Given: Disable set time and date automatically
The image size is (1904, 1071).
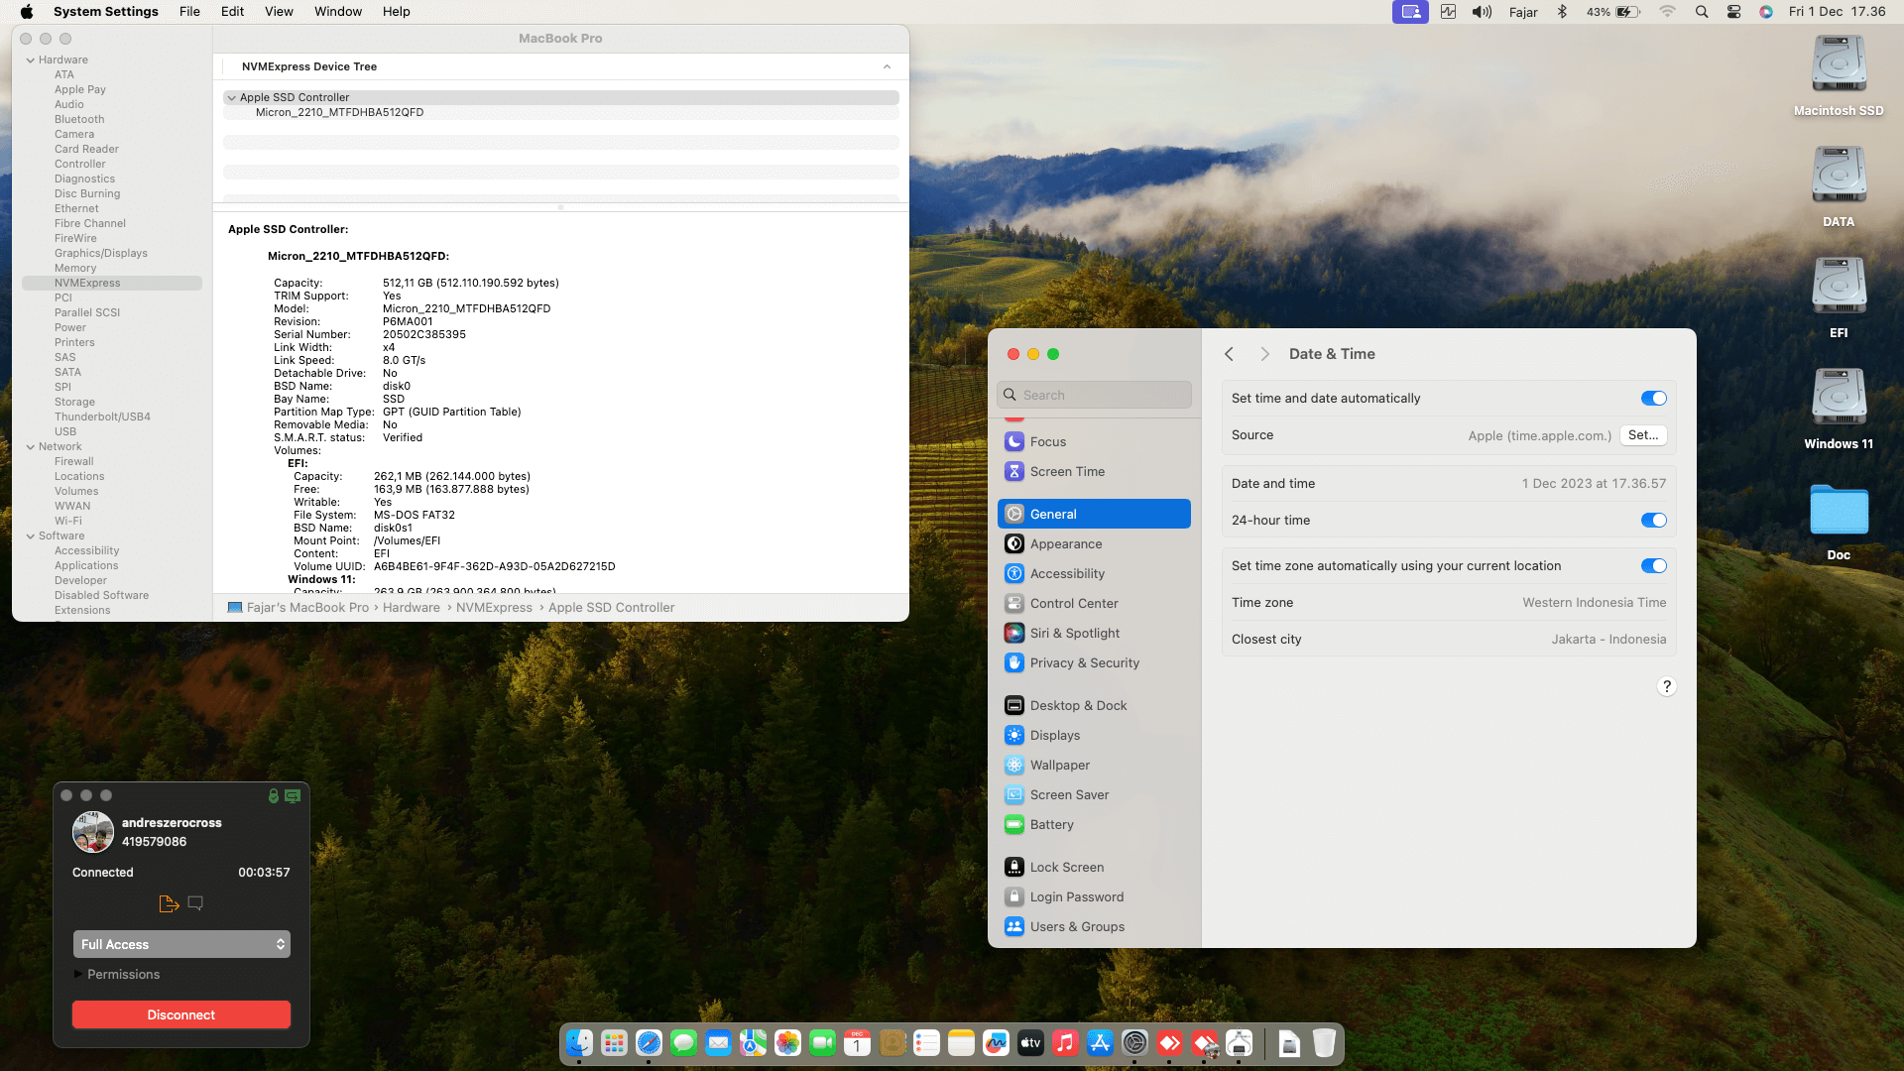Looking at the screenshot, I should pyautogui.click(x=1653, y=398).
